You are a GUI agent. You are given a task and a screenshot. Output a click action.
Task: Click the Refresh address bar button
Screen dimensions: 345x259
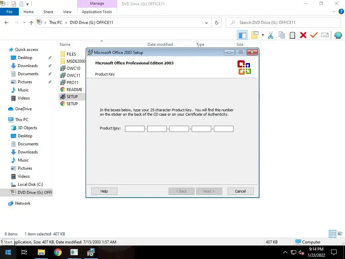[217, 23]
